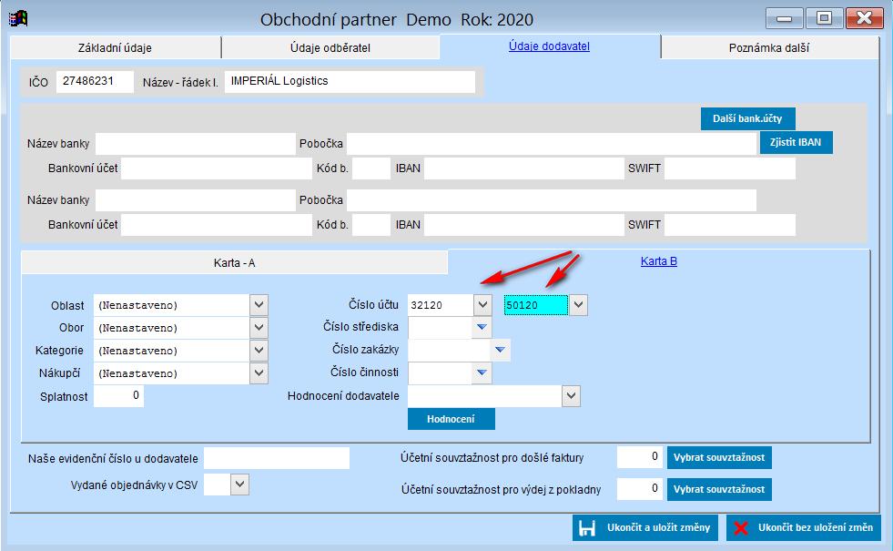
Task: Open the Číslo střediska dropdown
Action: click(x=482, y=327)
